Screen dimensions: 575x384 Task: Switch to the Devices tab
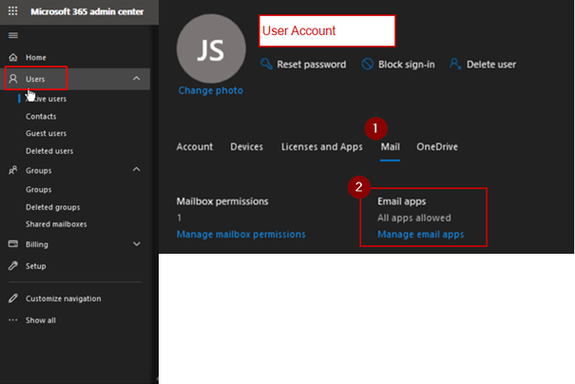pyautogui.click(x=247, y=147)
